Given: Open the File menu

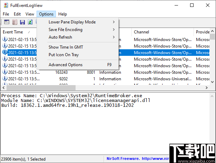Looking at the screenshot, I should [6, 14].
